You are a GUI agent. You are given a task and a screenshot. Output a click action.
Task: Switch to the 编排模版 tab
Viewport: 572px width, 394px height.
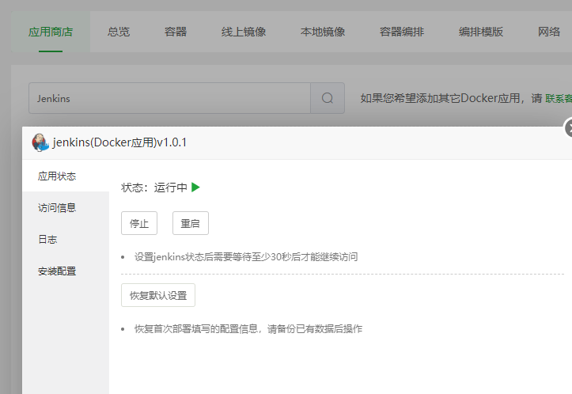[481, 32]
